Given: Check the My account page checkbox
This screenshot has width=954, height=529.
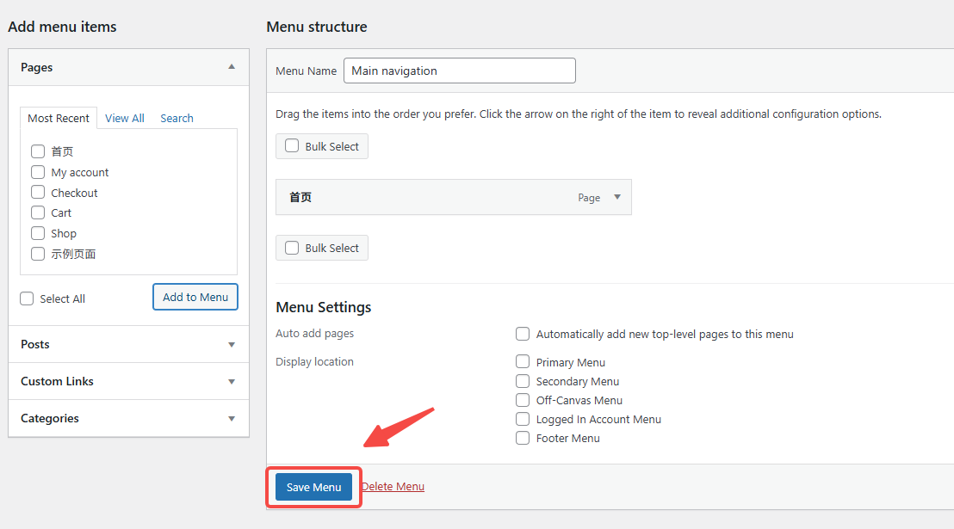Looking at the screenshot, I should point(38,172).
